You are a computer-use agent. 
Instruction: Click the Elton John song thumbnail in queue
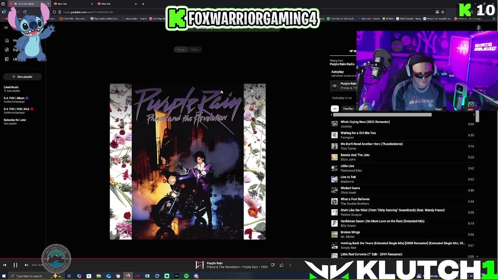click(334, 157)
